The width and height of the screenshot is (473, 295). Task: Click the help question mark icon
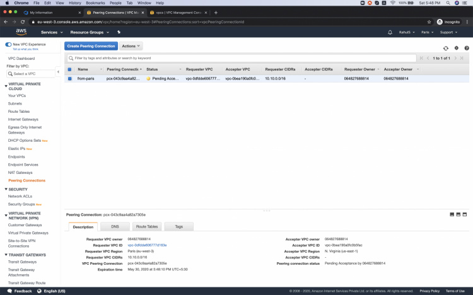467,47
